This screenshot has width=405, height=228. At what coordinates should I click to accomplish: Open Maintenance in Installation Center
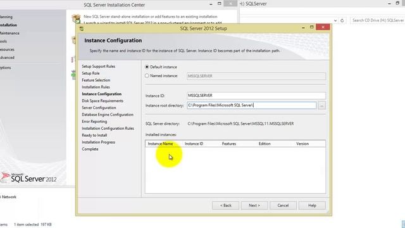[9, 33]
